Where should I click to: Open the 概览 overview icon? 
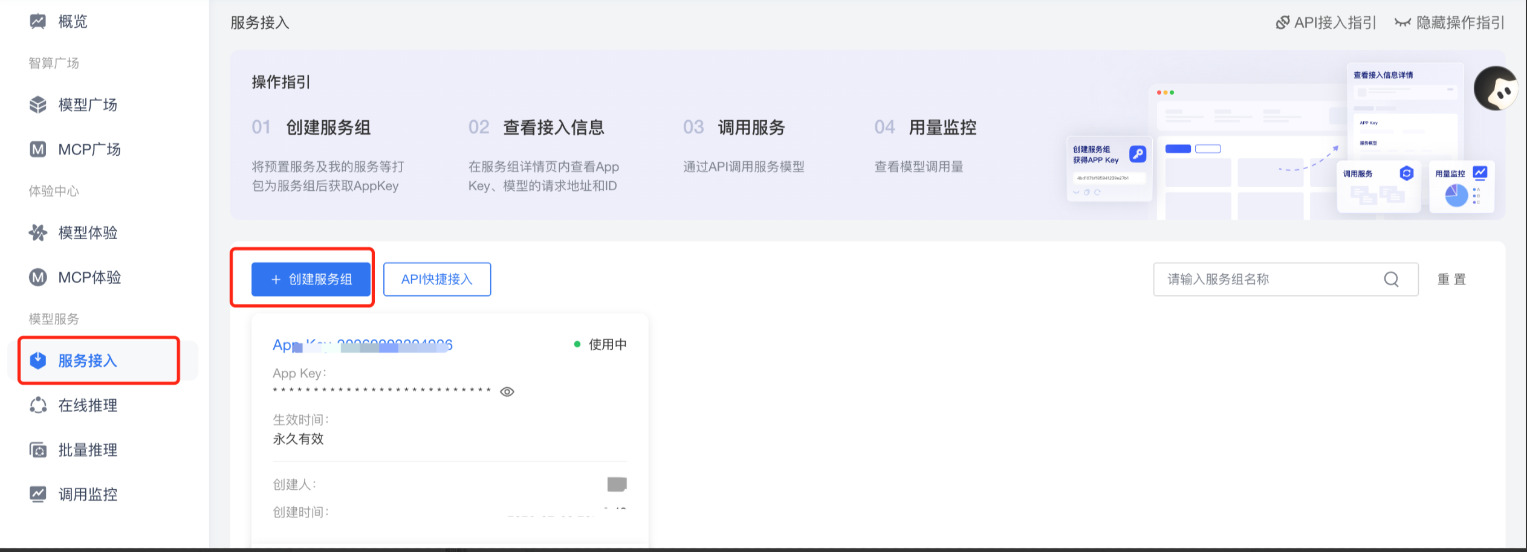37,22
